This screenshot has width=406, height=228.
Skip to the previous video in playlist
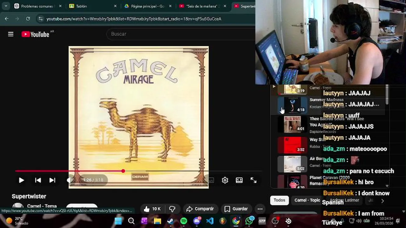click(x=38, y=180)
